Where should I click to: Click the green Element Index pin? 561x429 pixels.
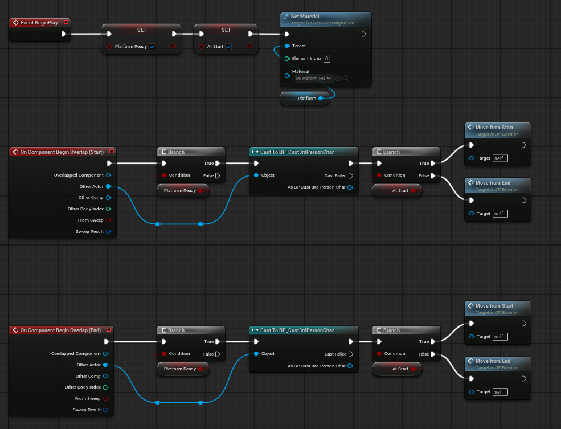[x=287, y=59]
